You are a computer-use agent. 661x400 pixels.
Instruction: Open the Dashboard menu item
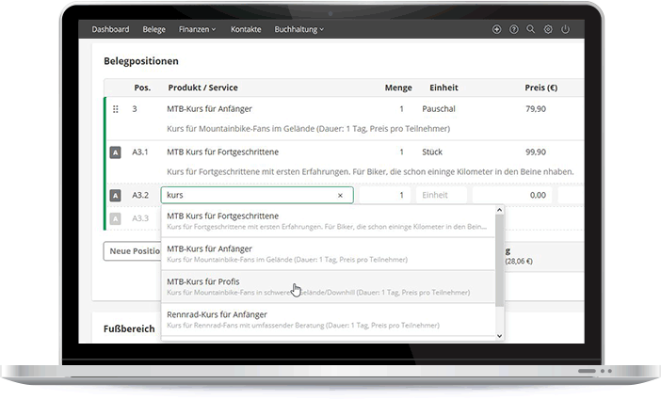110,30
